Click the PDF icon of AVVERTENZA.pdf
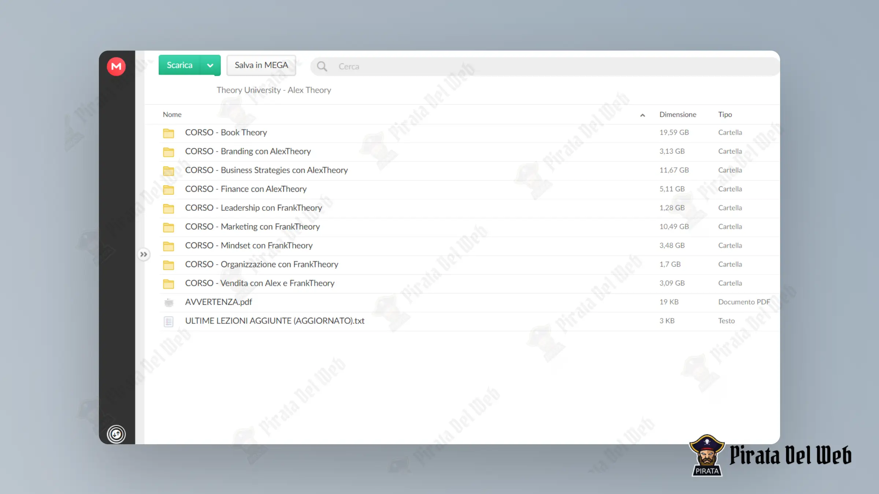This screenshot has width=879, height=494. pos(168,303)
